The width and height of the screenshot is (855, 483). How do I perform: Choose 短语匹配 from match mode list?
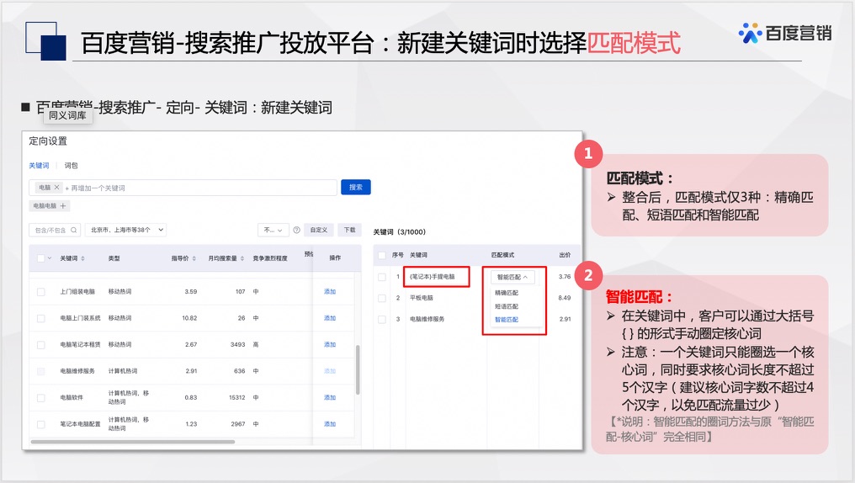tap(507, 306)
